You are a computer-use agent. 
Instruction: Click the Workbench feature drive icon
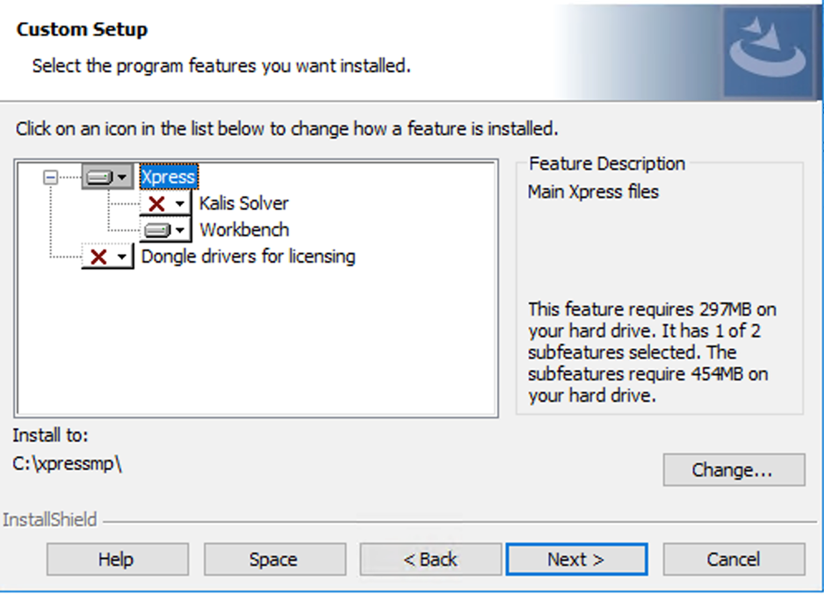157,230
